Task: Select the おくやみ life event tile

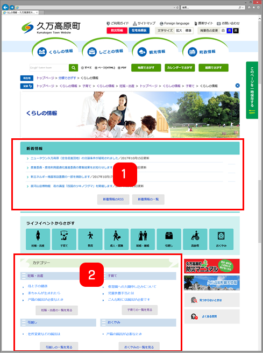Action: (x=221, y=239)
